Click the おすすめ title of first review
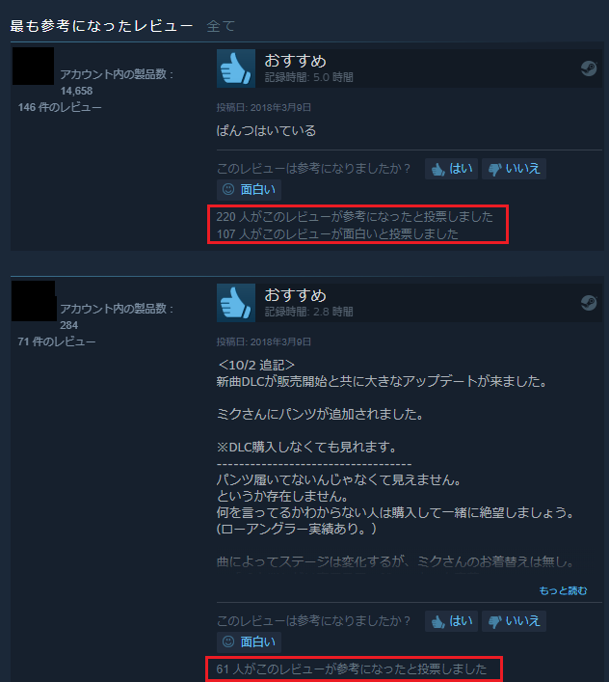 (296, 61)
